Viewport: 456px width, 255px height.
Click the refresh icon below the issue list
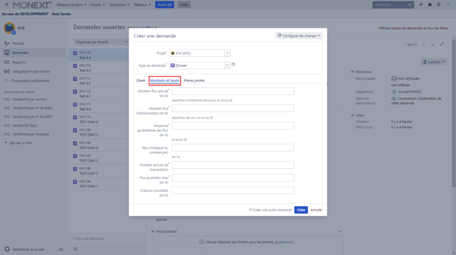click(x=75, y=249)
